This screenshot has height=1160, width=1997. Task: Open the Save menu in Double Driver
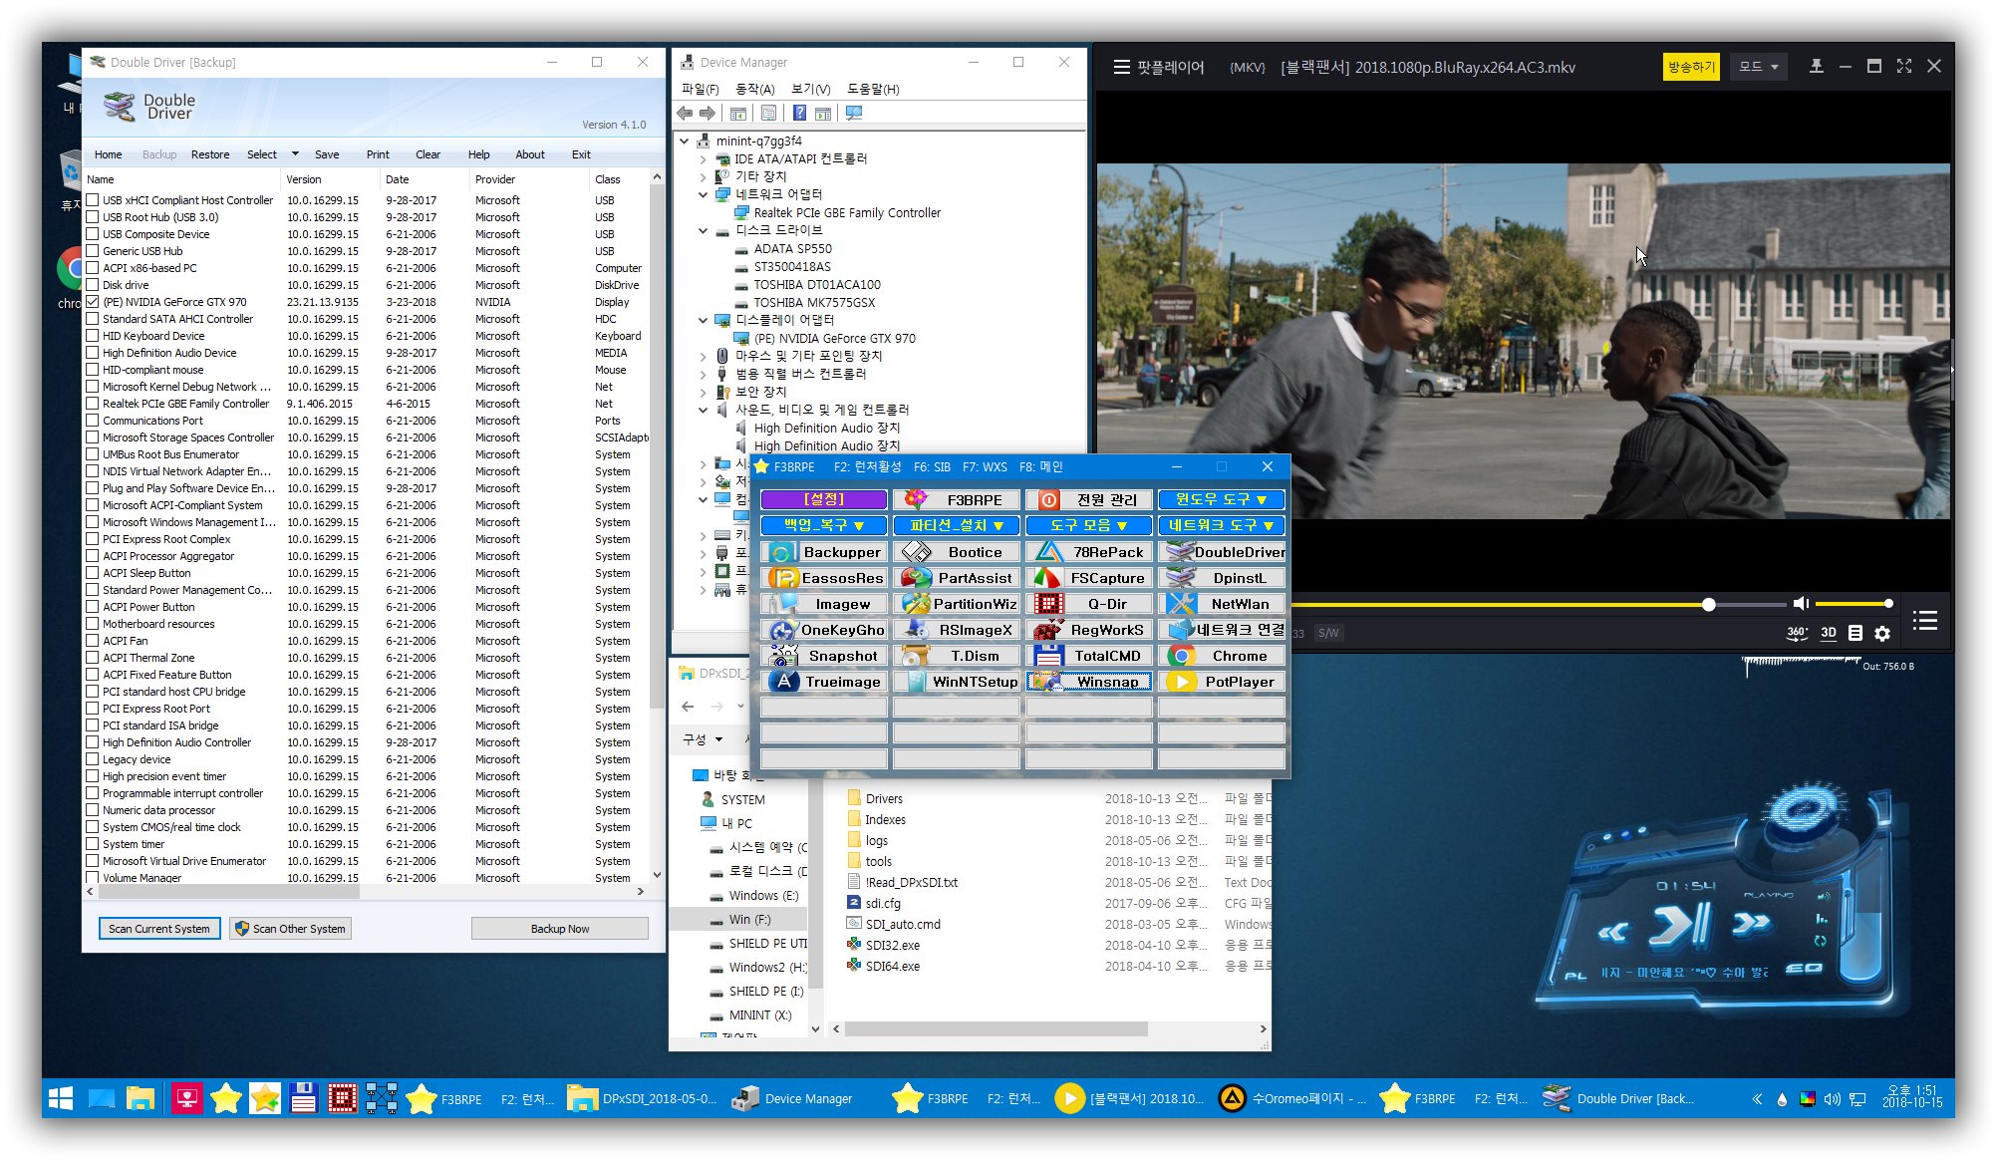pyautogui.click(x=327, y=154)
